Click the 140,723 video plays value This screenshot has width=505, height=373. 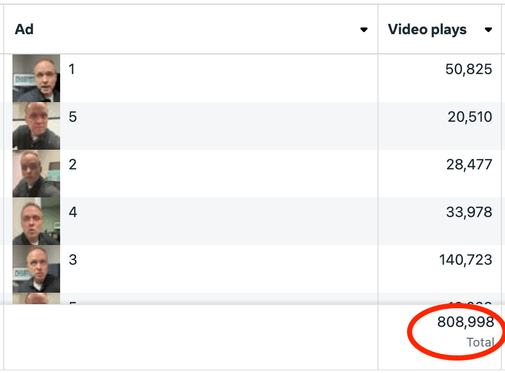pos(466,260)
